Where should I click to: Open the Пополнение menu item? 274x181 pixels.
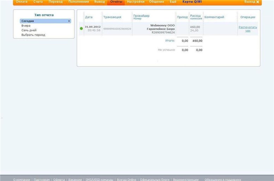coord(79,2)
